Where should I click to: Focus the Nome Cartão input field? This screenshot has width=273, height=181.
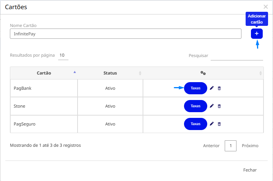pos(125,34)
